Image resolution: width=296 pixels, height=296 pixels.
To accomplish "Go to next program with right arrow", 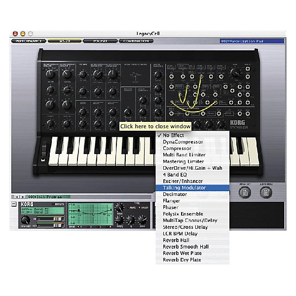I will tap(23, 197).
